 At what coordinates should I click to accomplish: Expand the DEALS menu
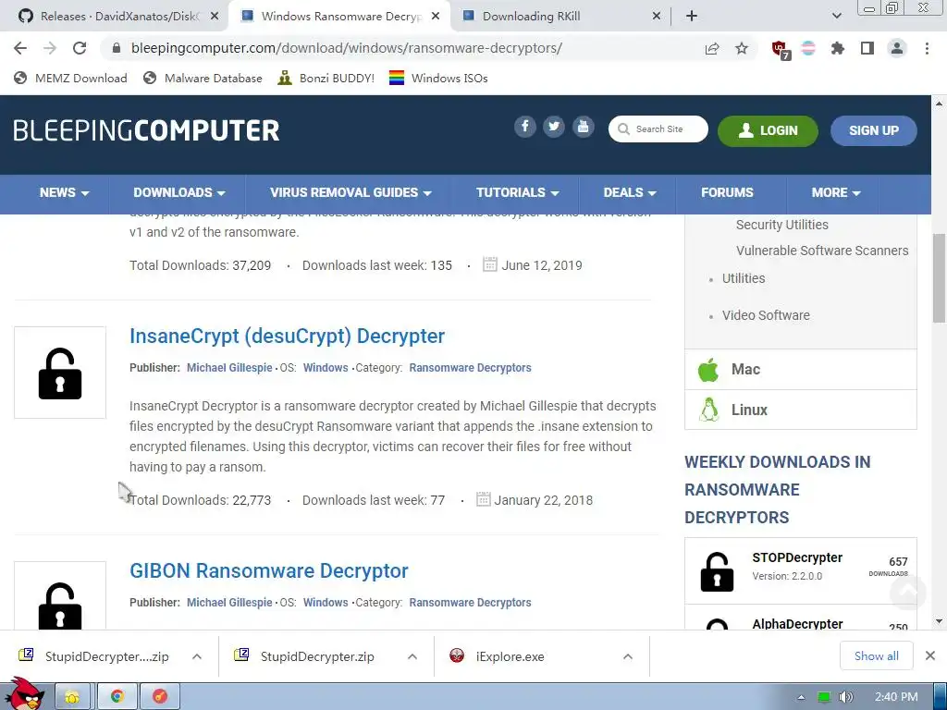coord(630,192)
